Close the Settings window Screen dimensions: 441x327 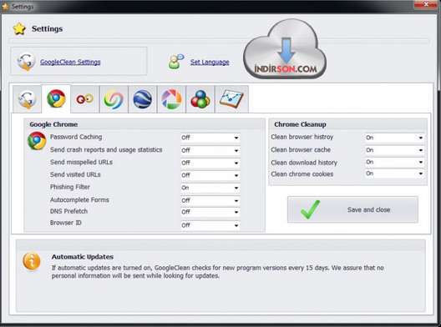click(426, 4)
